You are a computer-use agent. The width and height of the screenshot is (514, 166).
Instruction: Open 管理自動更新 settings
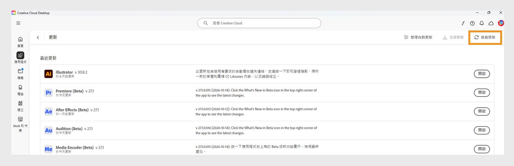[418, 37]
